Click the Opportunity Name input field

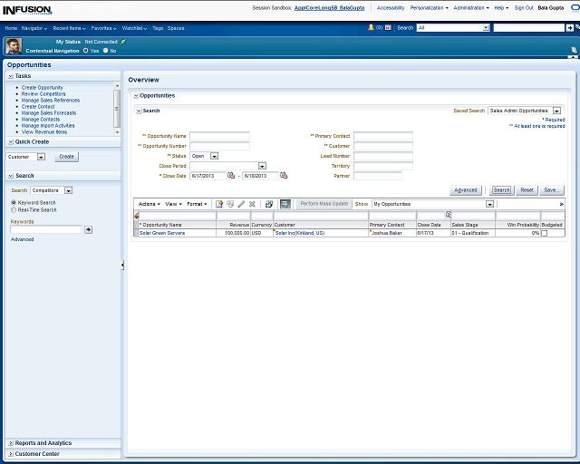point(219,136)
